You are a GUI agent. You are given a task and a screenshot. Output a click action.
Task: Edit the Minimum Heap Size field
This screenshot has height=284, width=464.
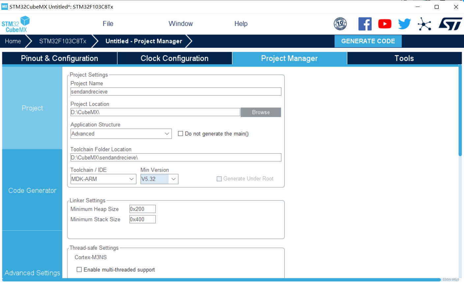pyautogui.click(x=142, y=209)
